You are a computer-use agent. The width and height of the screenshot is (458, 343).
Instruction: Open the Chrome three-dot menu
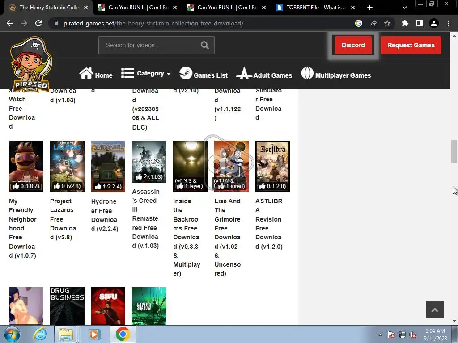pos(448,23)
